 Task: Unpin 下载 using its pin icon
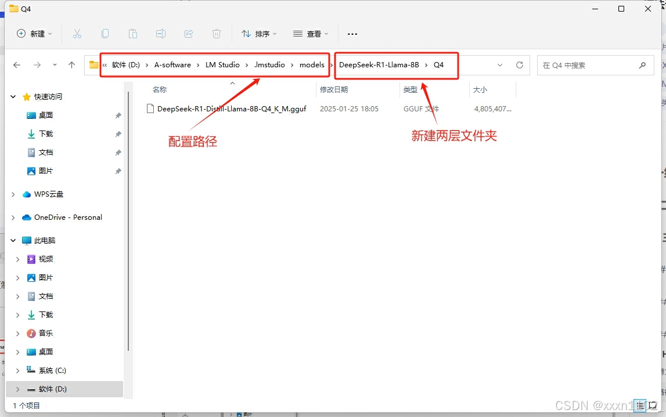(118, 134)
